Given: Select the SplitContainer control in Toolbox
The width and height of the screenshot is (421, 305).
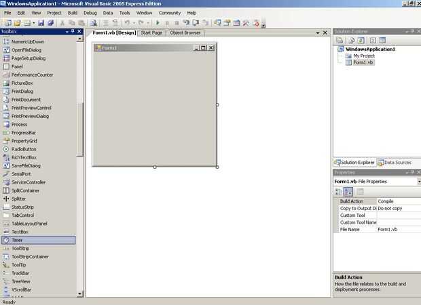Looking at the screenshot, I should (25, 190).
